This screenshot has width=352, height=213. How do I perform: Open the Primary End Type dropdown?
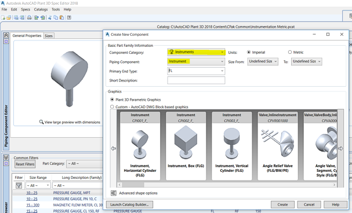[x=196, y=71]
